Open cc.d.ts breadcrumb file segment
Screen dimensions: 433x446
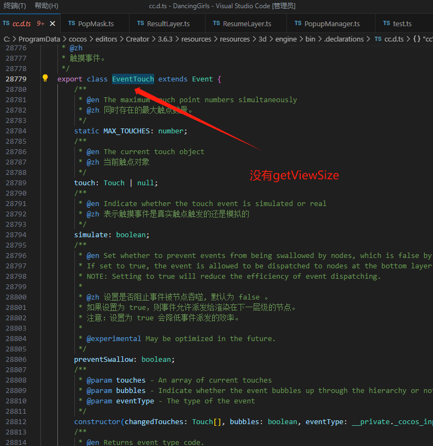394,39
